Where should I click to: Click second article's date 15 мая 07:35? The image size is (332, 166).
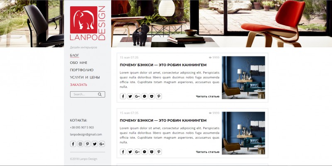pos(129,113)
